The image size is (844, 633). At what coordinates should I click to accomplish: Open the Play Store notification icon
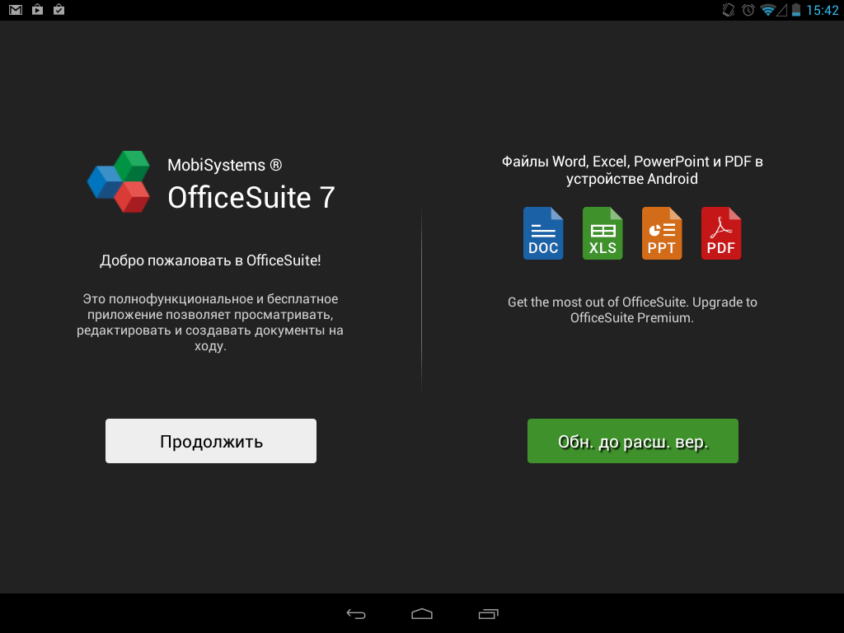pyautogui.click(x=37, y=10)
